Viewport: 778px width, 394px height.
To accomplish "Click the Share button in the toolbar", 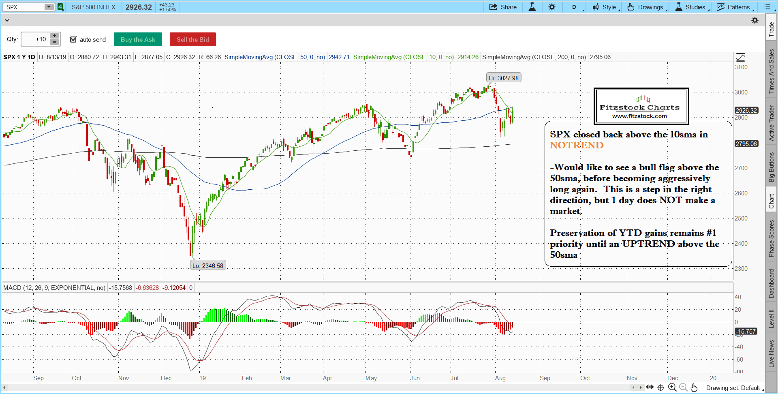I will click(x=503, y=7).
